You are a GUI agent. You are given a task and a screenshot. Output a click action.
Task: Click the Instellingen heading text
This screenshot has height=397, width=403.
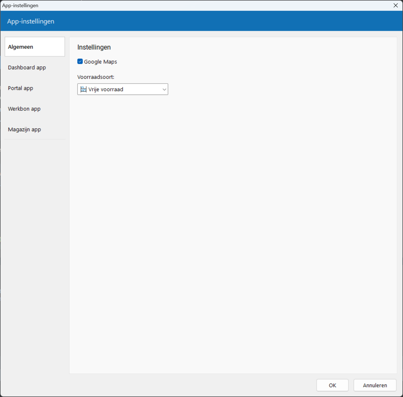tap(94, 47)
